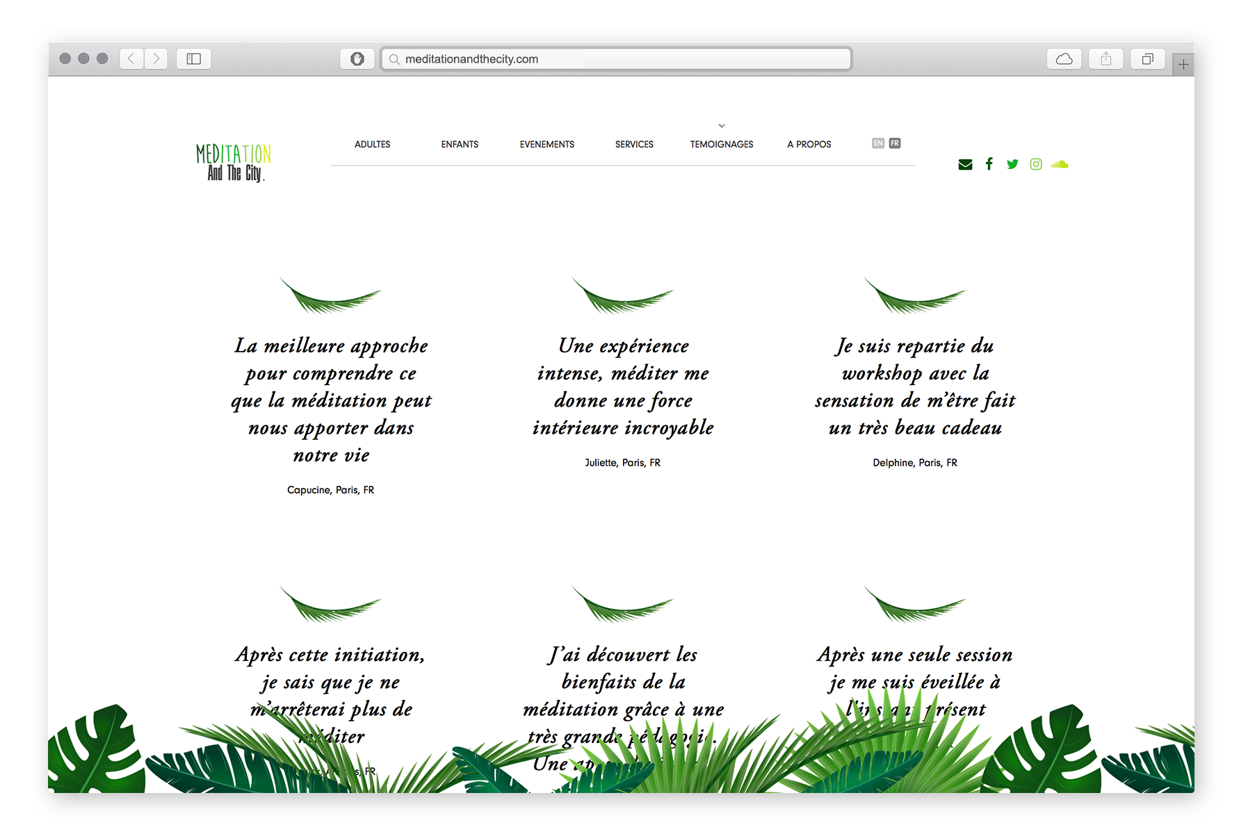Click the address bar URL field

click(616, 59)
